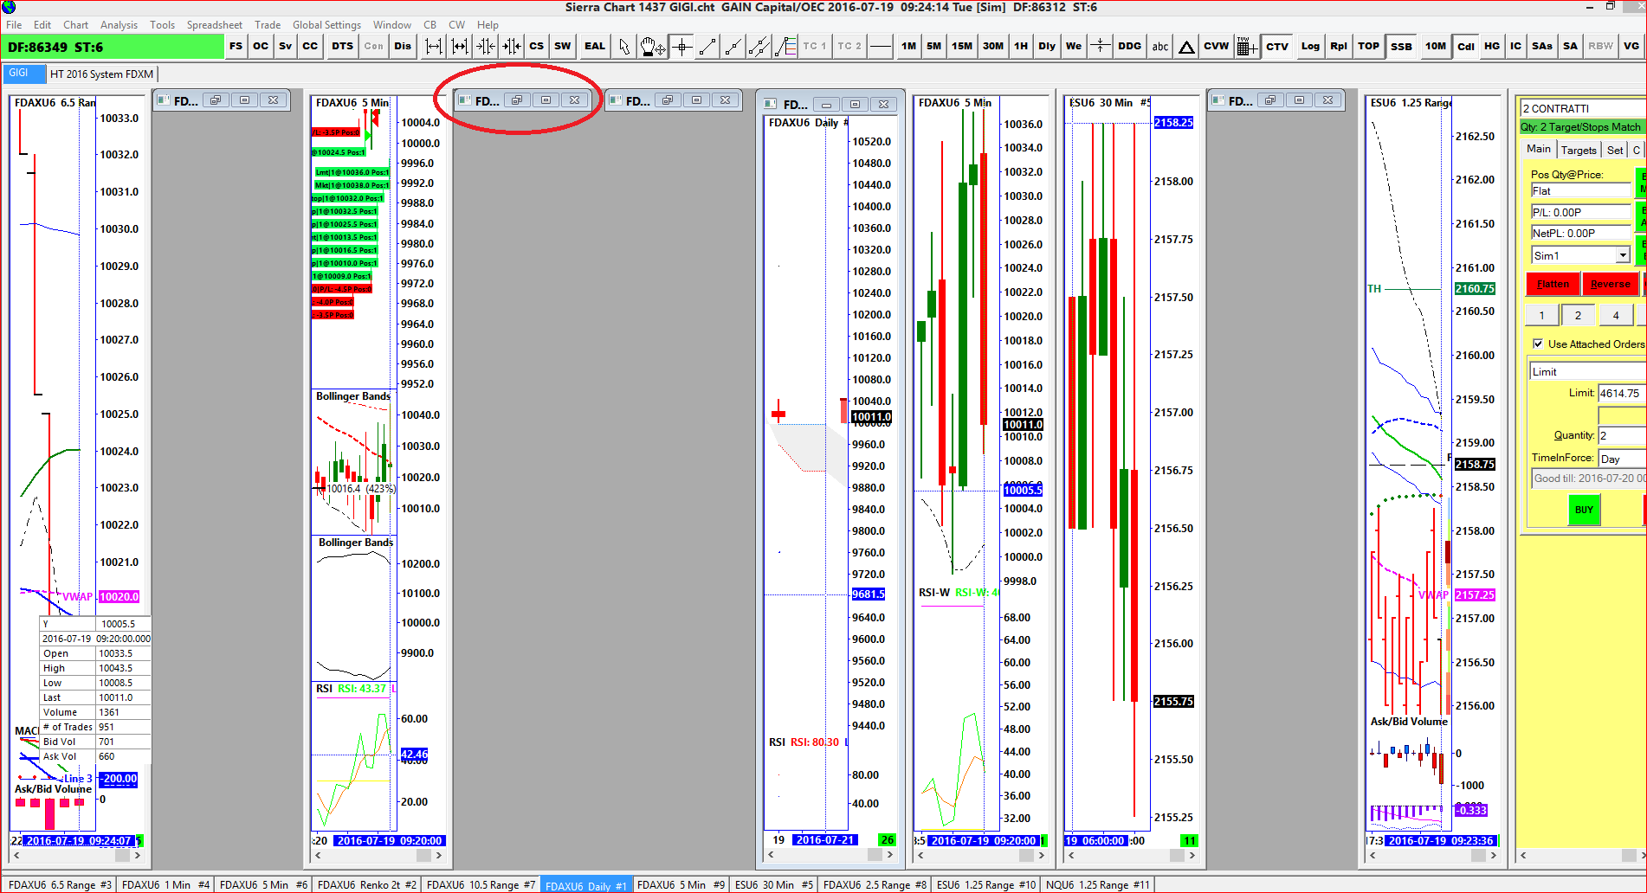
Task: Click the SW toolbar button
Action: coord(563,47)
